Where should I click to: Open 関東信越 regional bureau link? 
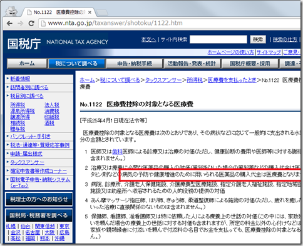(44, 227)
